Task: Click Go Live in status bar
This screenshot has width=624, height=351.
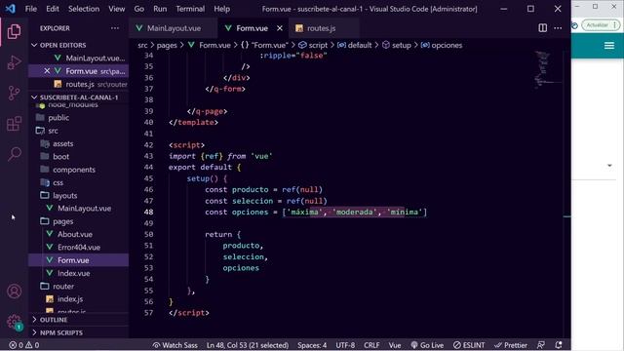Action: pos(427,345)
